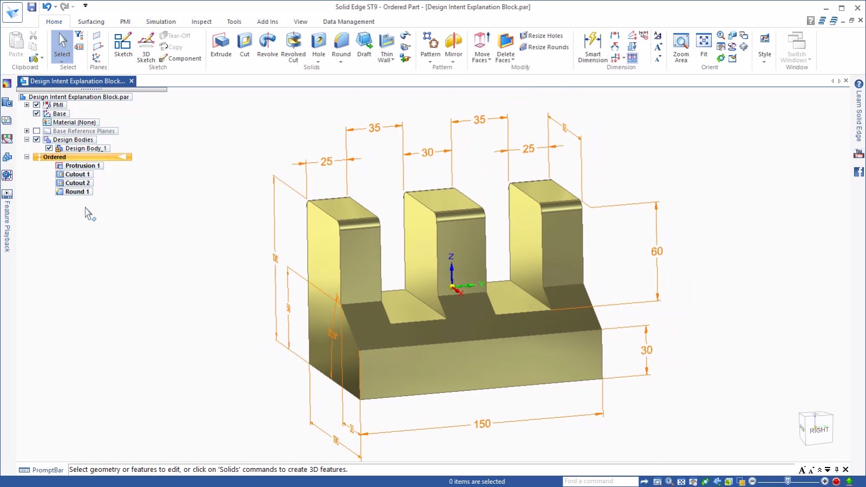The width and height of the screenshot is (866, 487).
Task: Activate the Draft tool
Action: [x=364, y=46]
